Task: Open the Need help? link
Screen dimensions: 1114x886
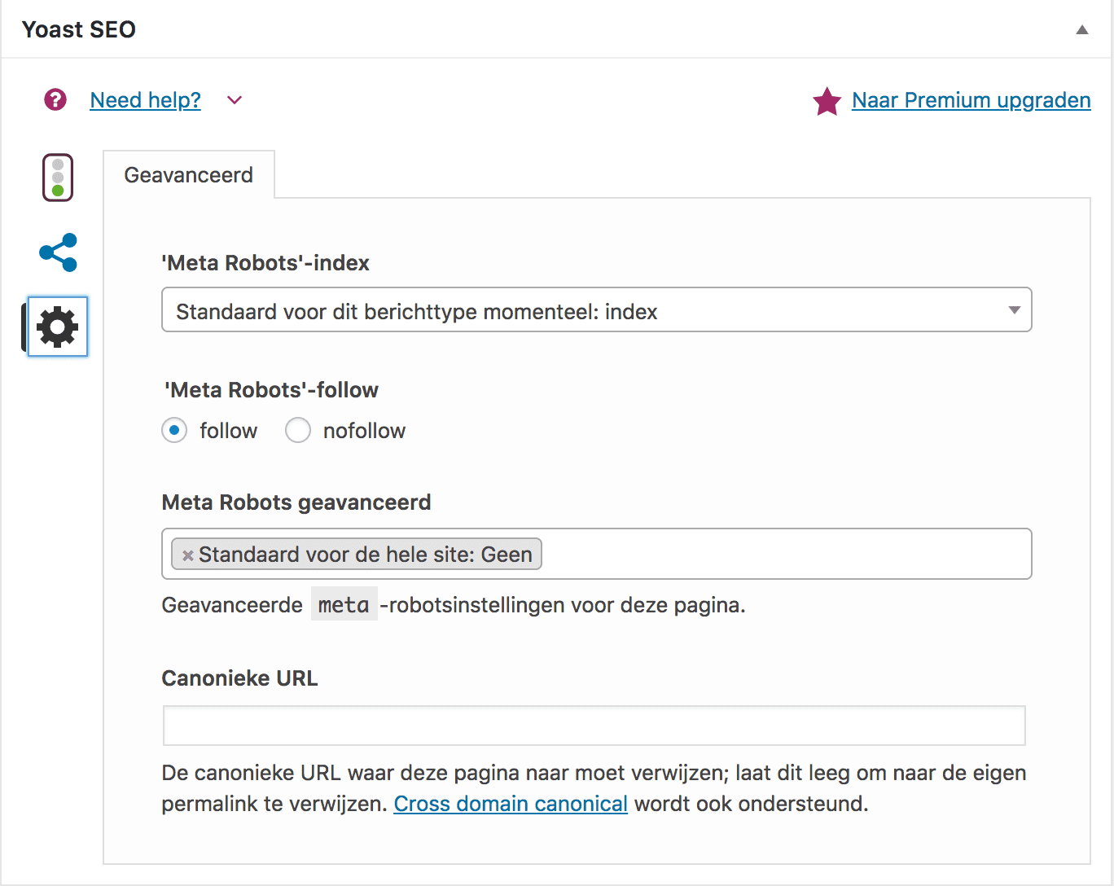Action: pyautogui.click(x=145, y=100)
